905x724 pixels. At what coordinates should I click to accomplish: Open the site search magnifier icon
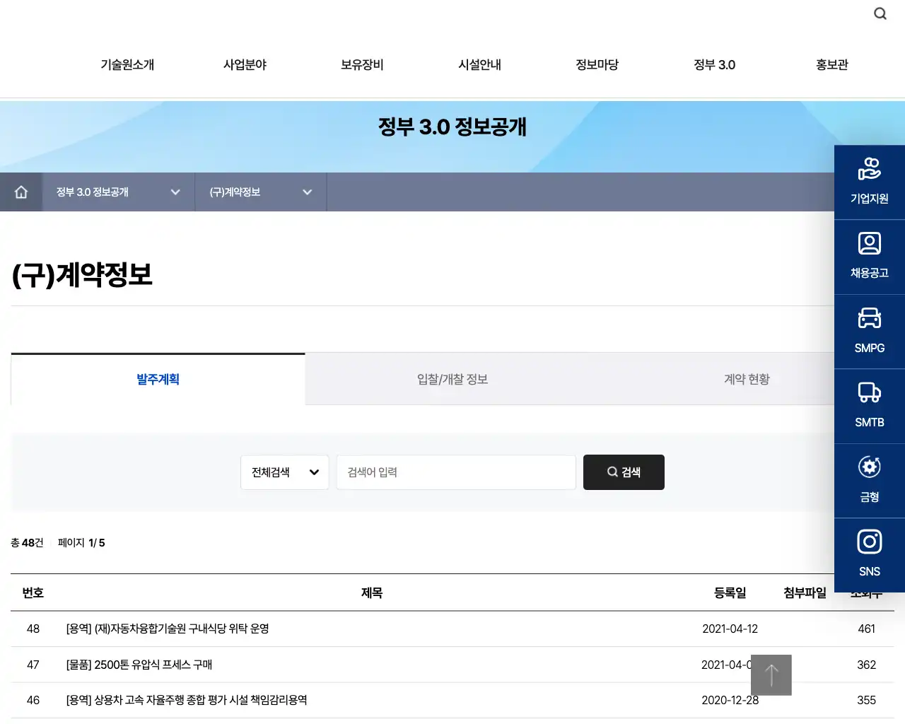click(x=880, y=13)
